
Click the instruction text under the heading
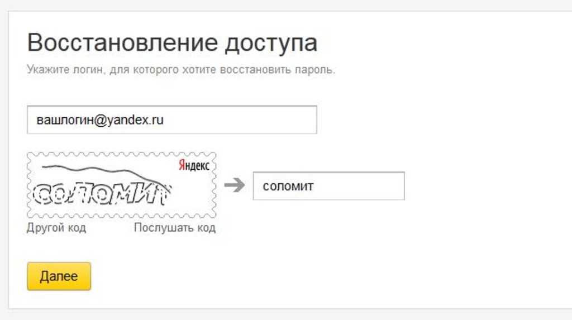(x=181, y=71)
